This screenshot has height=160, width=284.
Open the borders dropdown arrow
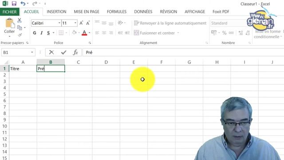(x=66, y=33)
